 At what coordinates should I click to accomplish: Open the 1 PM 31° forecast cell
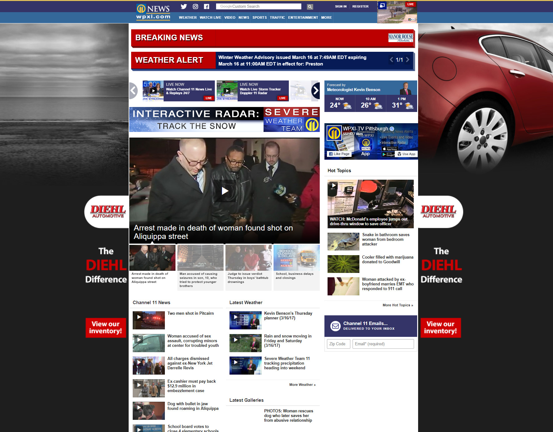[402, 103]
